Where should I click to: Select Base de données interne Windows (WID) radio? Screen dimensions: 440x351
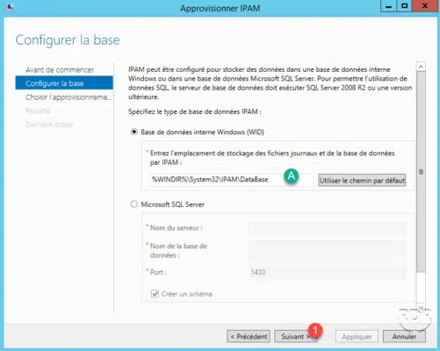tap(134, 132)
